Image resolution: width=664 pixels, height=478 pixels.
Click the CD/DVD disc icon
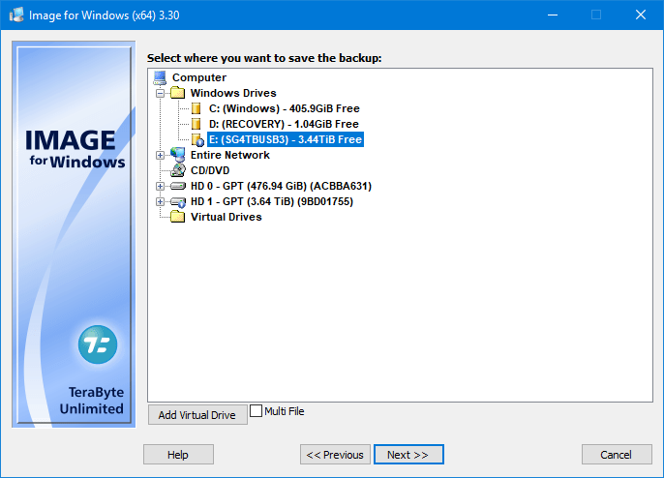point(178,170)
